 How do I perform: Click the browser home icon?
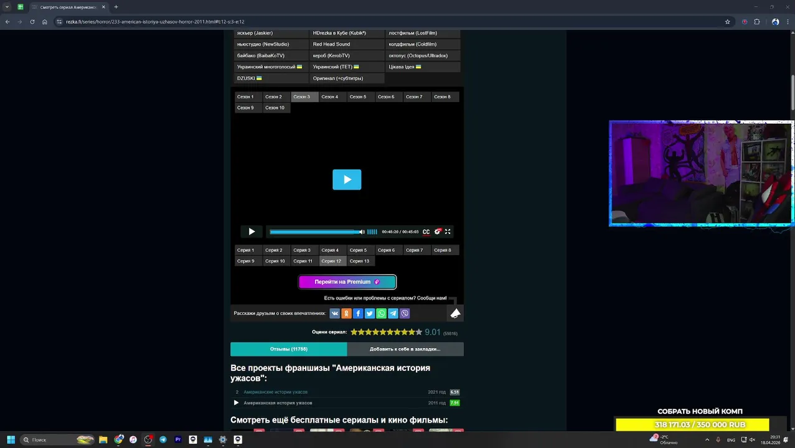pyautogui.click(x=44, y=22)
